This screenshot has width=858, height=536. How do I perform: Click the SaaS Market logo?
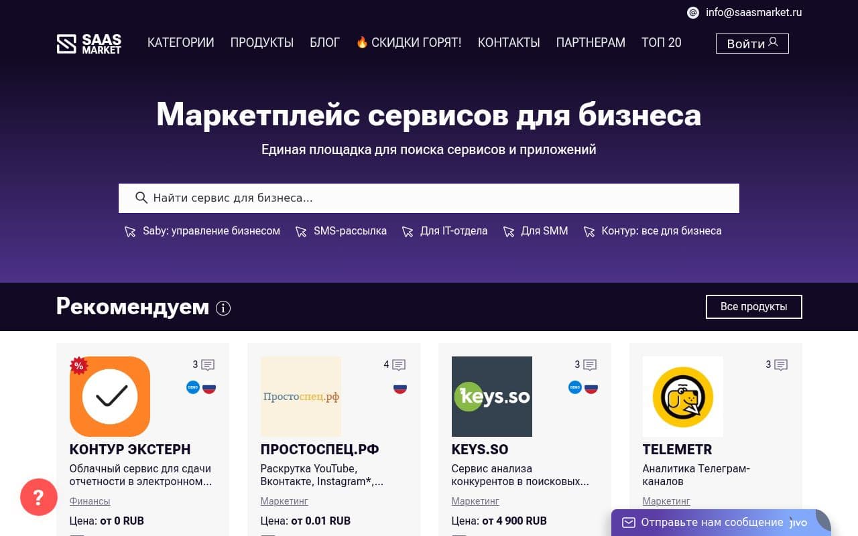(x=88, y=42)
